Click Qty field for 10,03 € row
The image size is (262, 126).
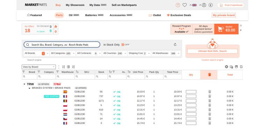(191, 92)
